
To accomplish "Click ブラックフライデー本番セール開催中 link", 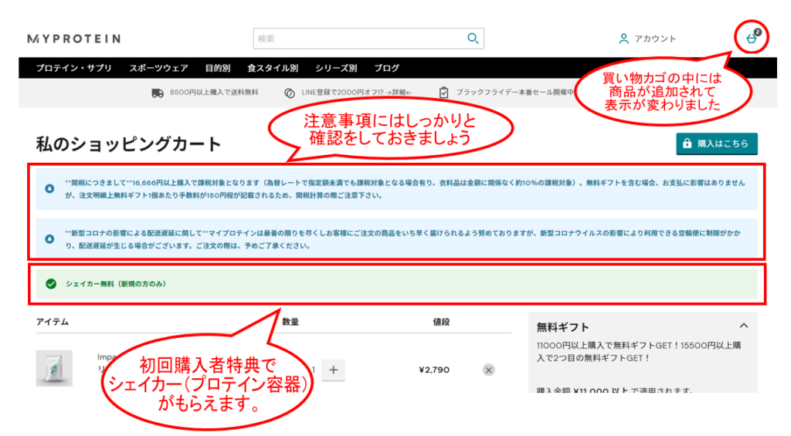I will [x=515, y=93].
